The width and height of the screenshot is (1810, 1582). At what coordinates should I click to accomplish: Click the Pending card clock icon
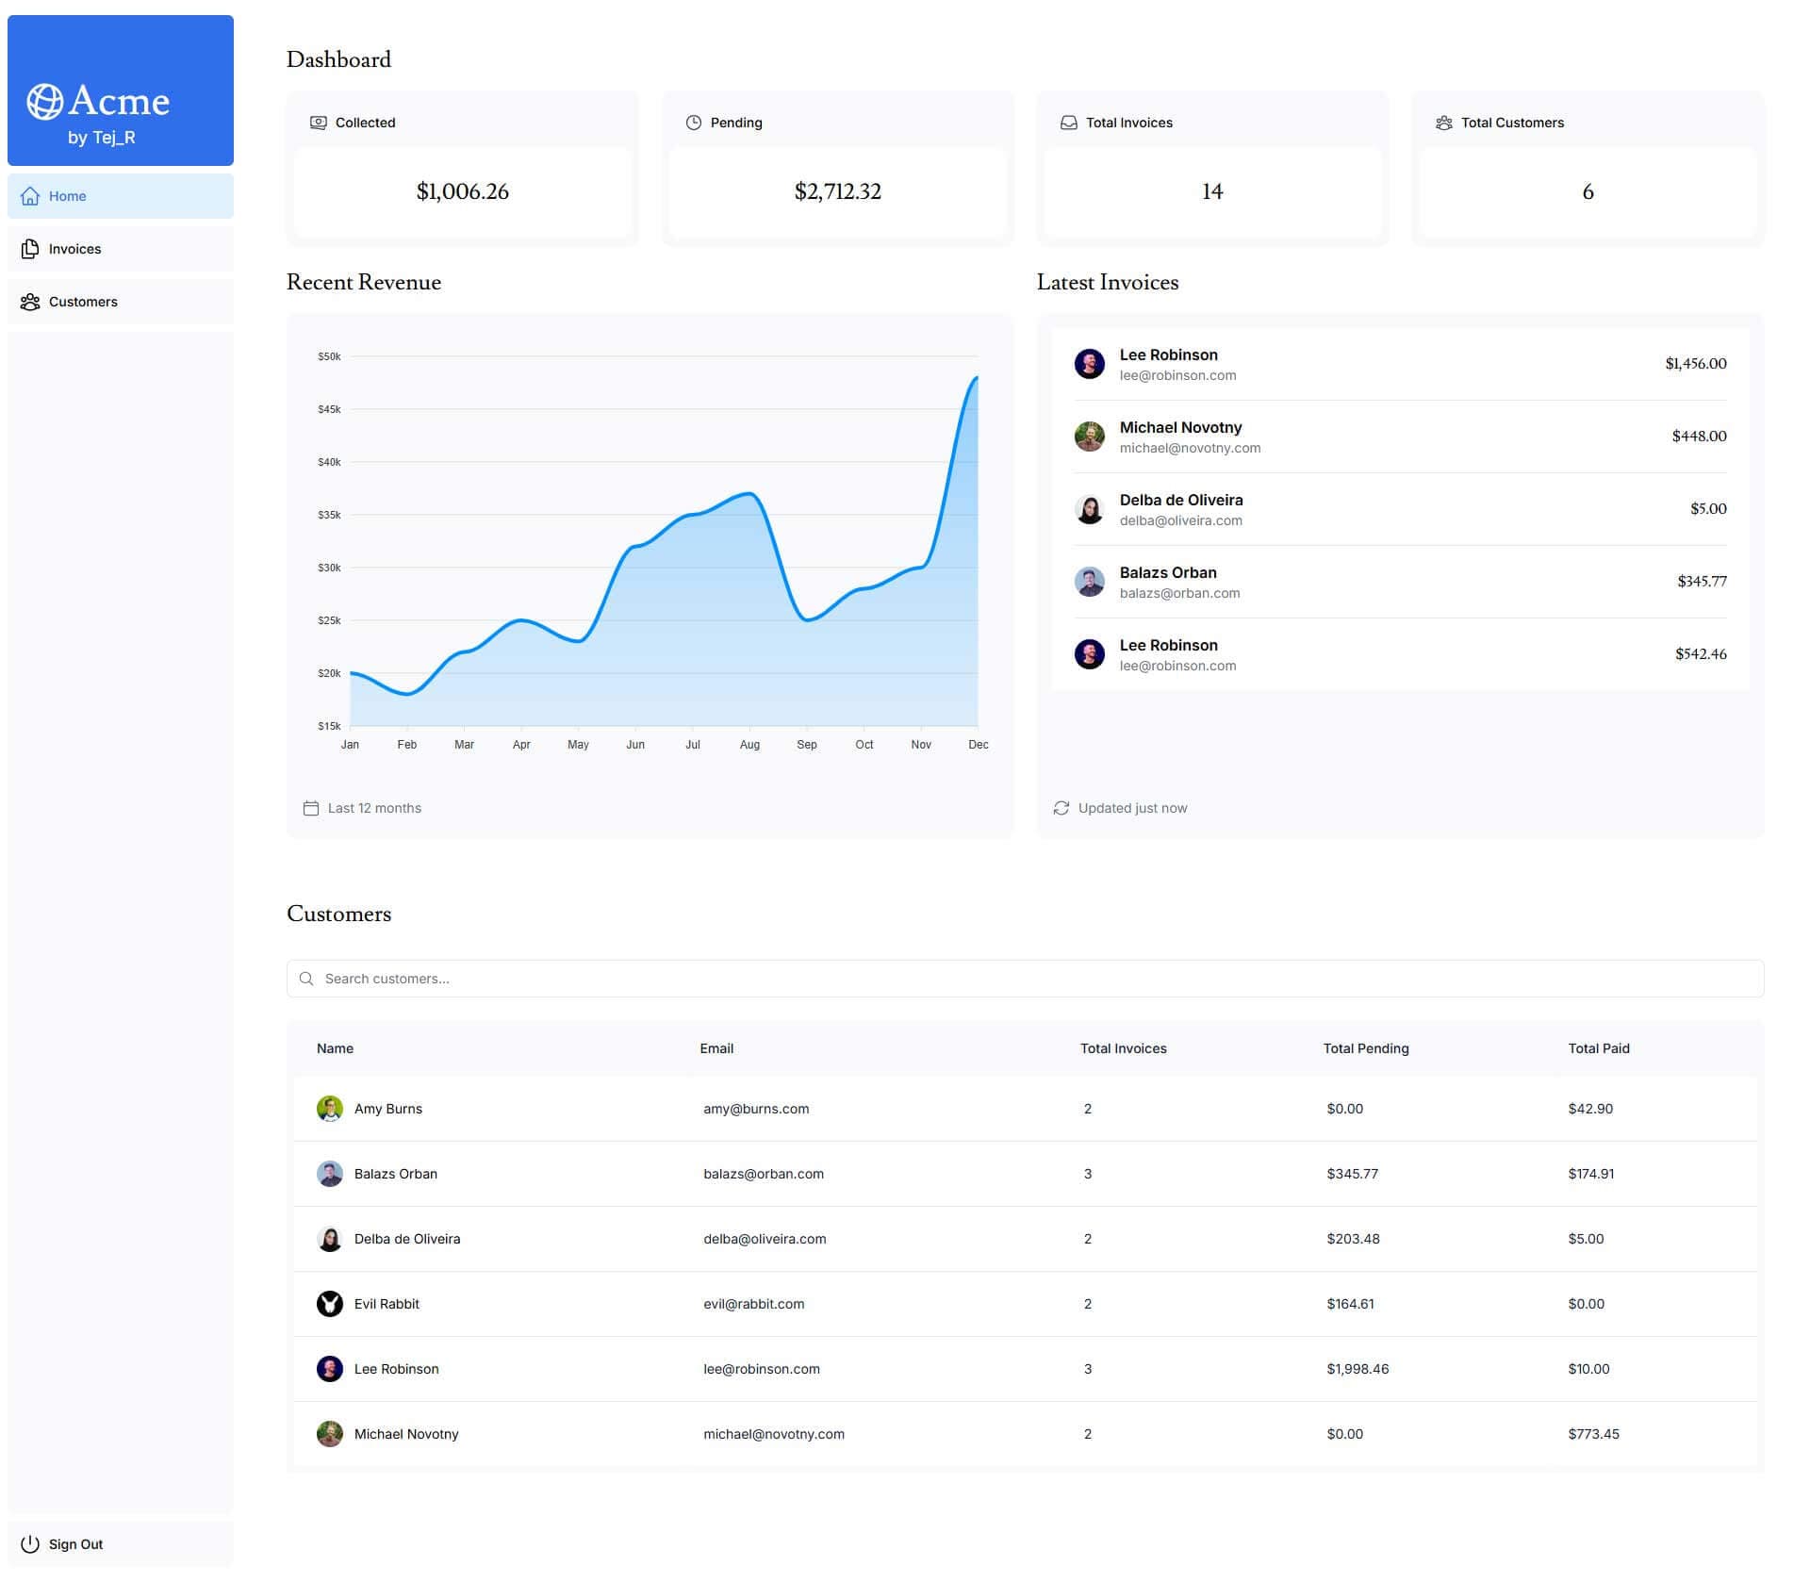pyautogui.click(x=694, y=123)
